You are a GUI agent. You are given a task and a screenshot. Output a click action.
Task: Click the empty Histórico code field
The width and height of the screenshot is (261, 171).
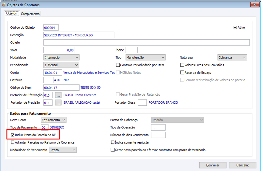[48, 80]
